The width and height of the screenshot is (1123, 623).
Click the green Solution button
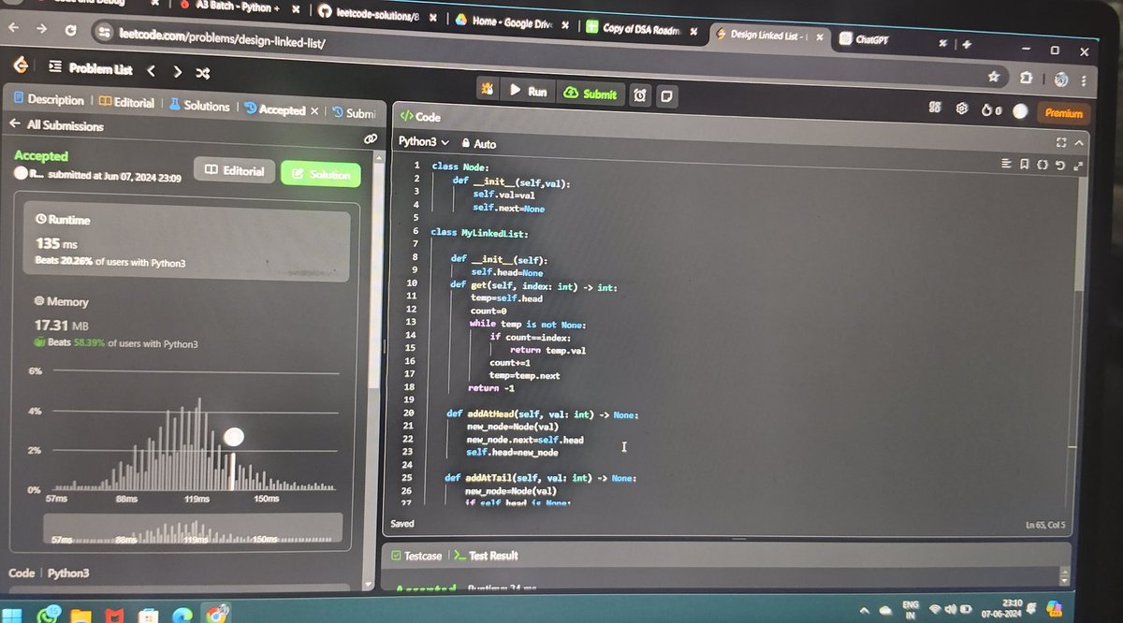pos(321,174)
